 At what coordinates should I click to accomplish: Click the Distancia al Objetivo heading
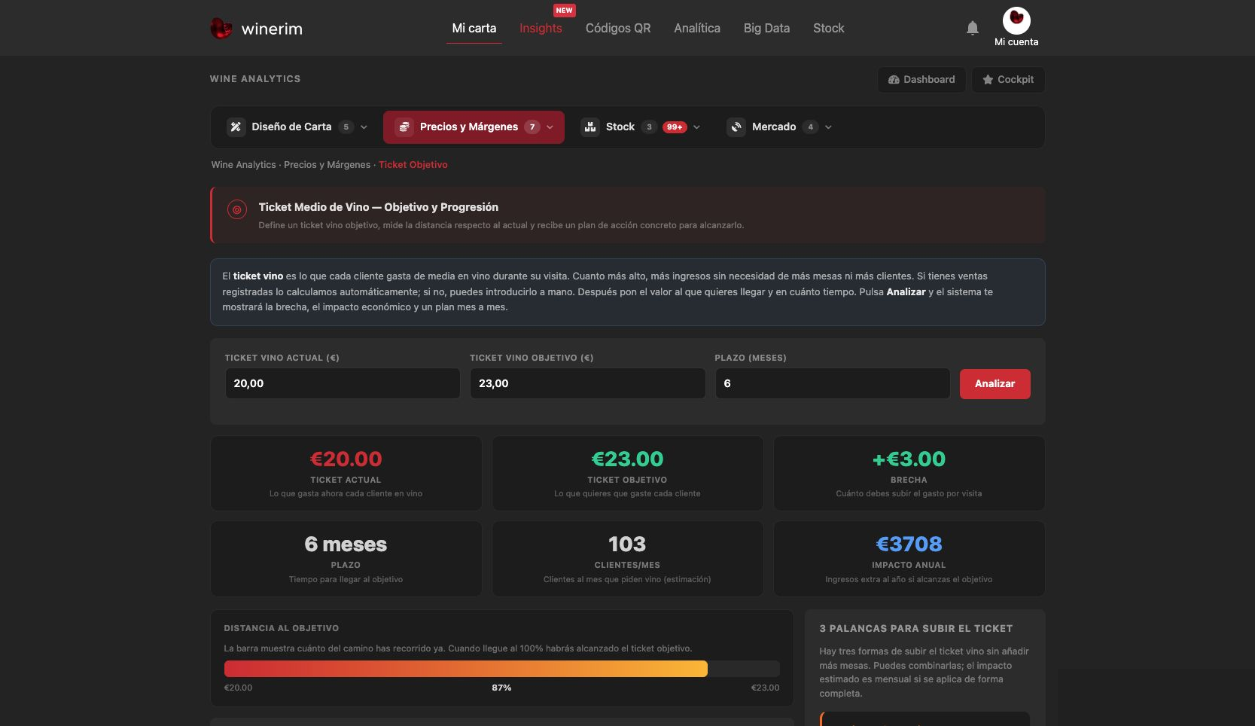(281, 628)
